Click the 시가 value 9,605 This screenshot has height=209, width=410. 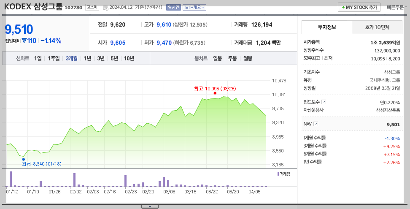(118, 43)
